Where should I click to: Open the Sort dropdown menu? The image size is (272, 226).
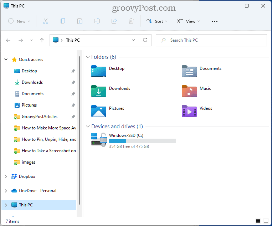point(157,21)
